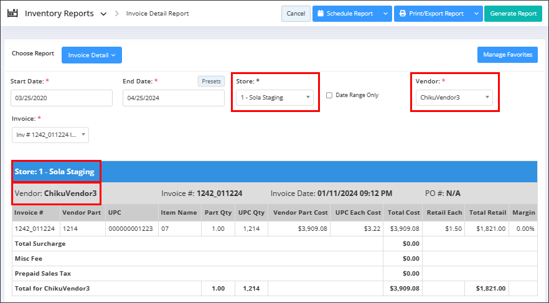Open the Vendor dropdown selector
Screen dimensions: 549x303
pyautogui.click(x=454, y=98)
